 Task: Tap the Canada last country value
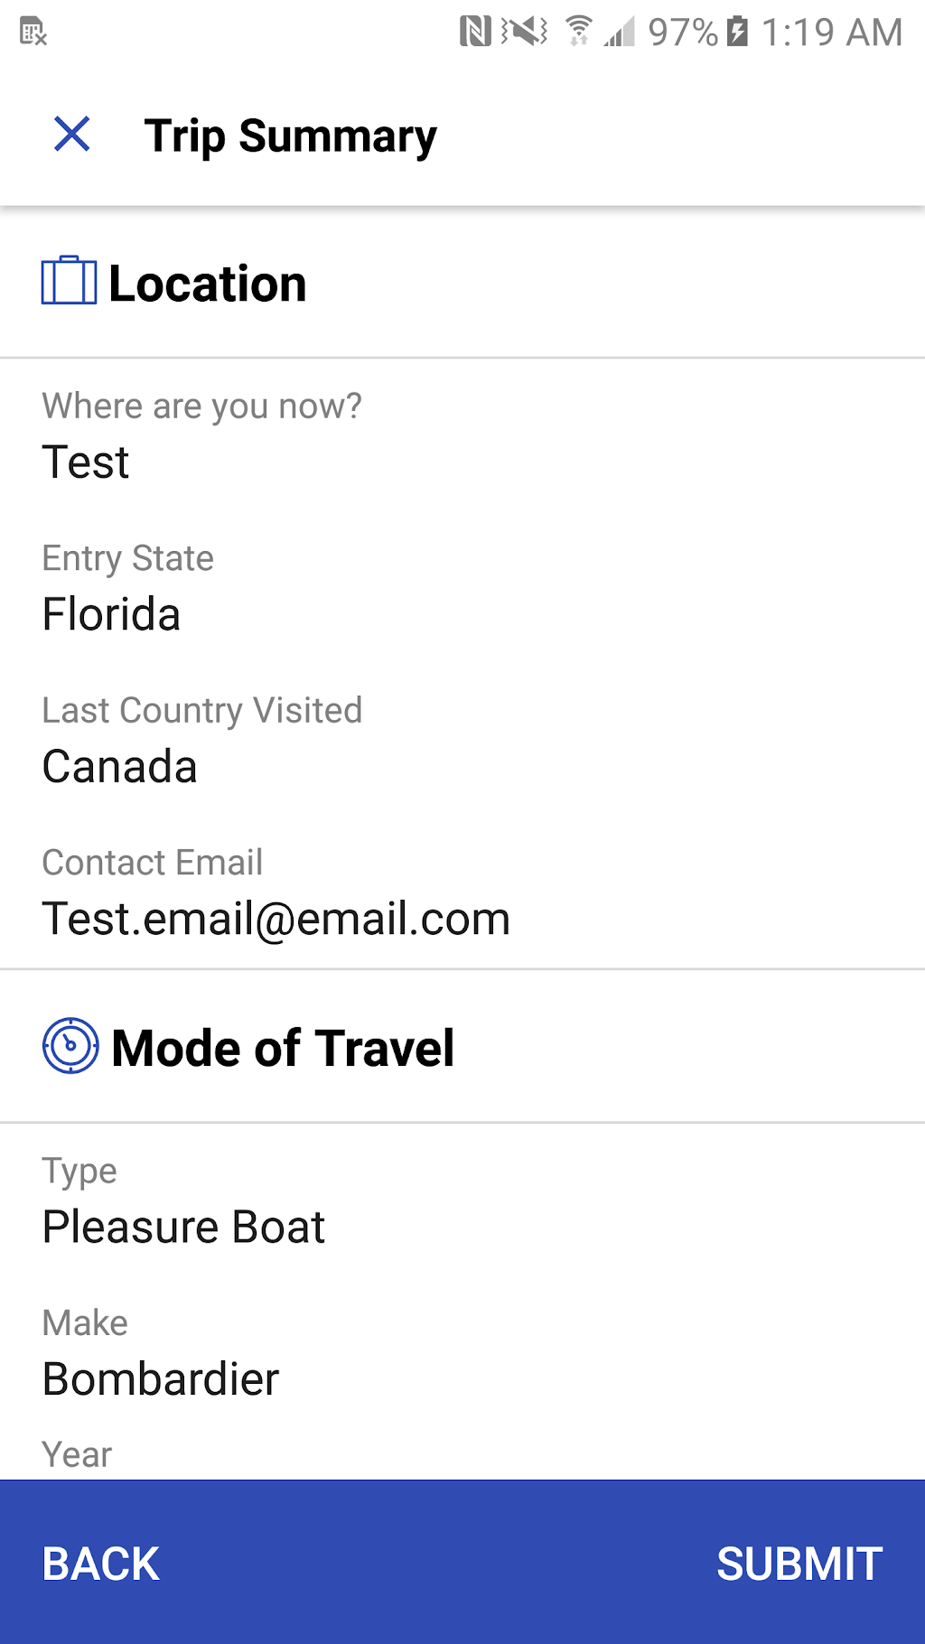coord(120,767)
